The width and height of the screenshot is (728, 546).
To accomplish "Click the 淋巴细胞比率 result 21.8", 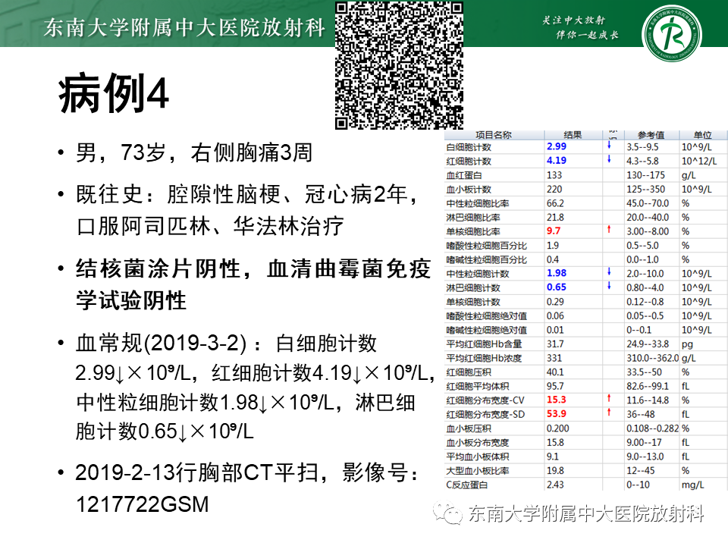I will 555,218.
